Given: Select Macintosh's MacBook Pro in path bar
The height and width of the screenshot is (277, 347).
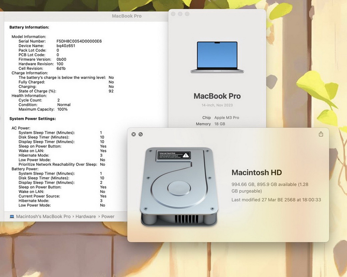Looking at the screenshot, I should 43,216.
